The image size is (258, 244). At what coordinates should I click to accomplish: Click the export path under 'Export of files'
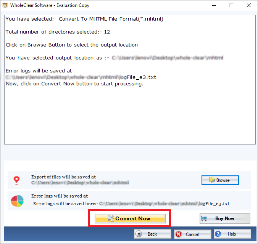(x=80, y=183)
